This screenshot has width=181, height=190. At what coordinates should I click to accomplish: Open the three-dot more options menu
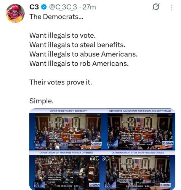[x=171, y=8]
